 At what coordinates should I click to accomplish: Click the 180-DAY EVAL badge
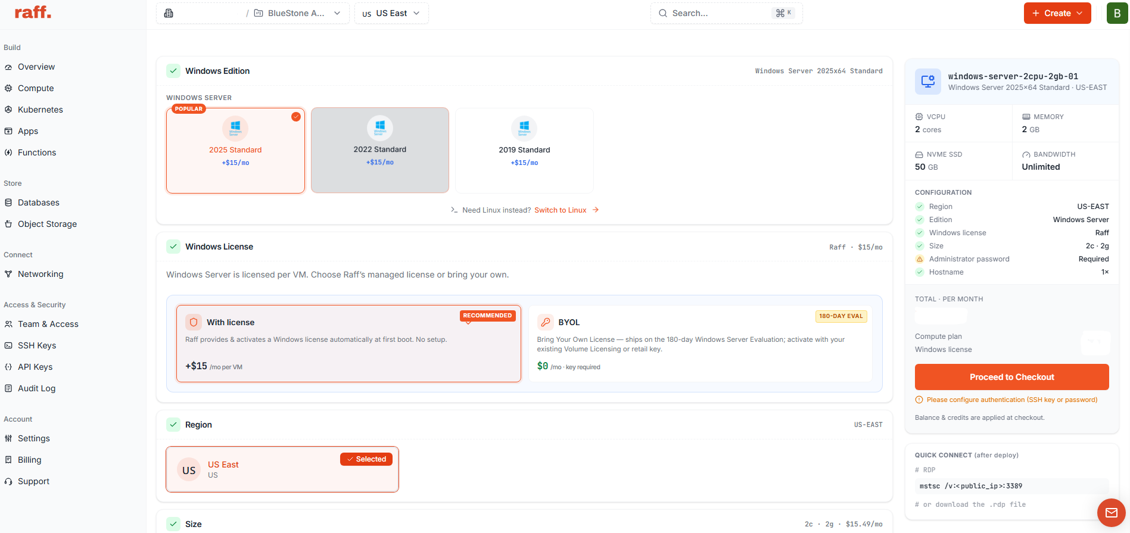tap(841, 316)
